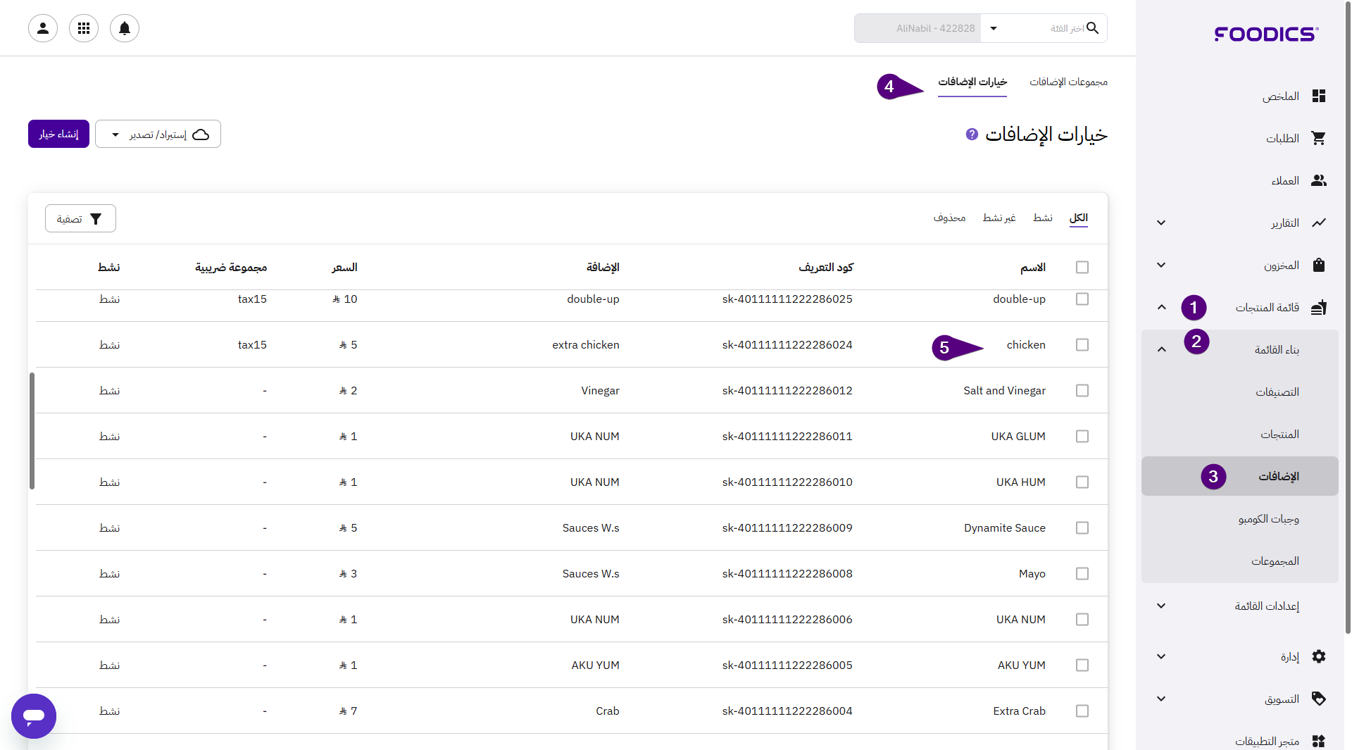1352x750 pixels.
Task: Click the notifications bell icon
Action: pyautogui.click(x=125, y=28)
